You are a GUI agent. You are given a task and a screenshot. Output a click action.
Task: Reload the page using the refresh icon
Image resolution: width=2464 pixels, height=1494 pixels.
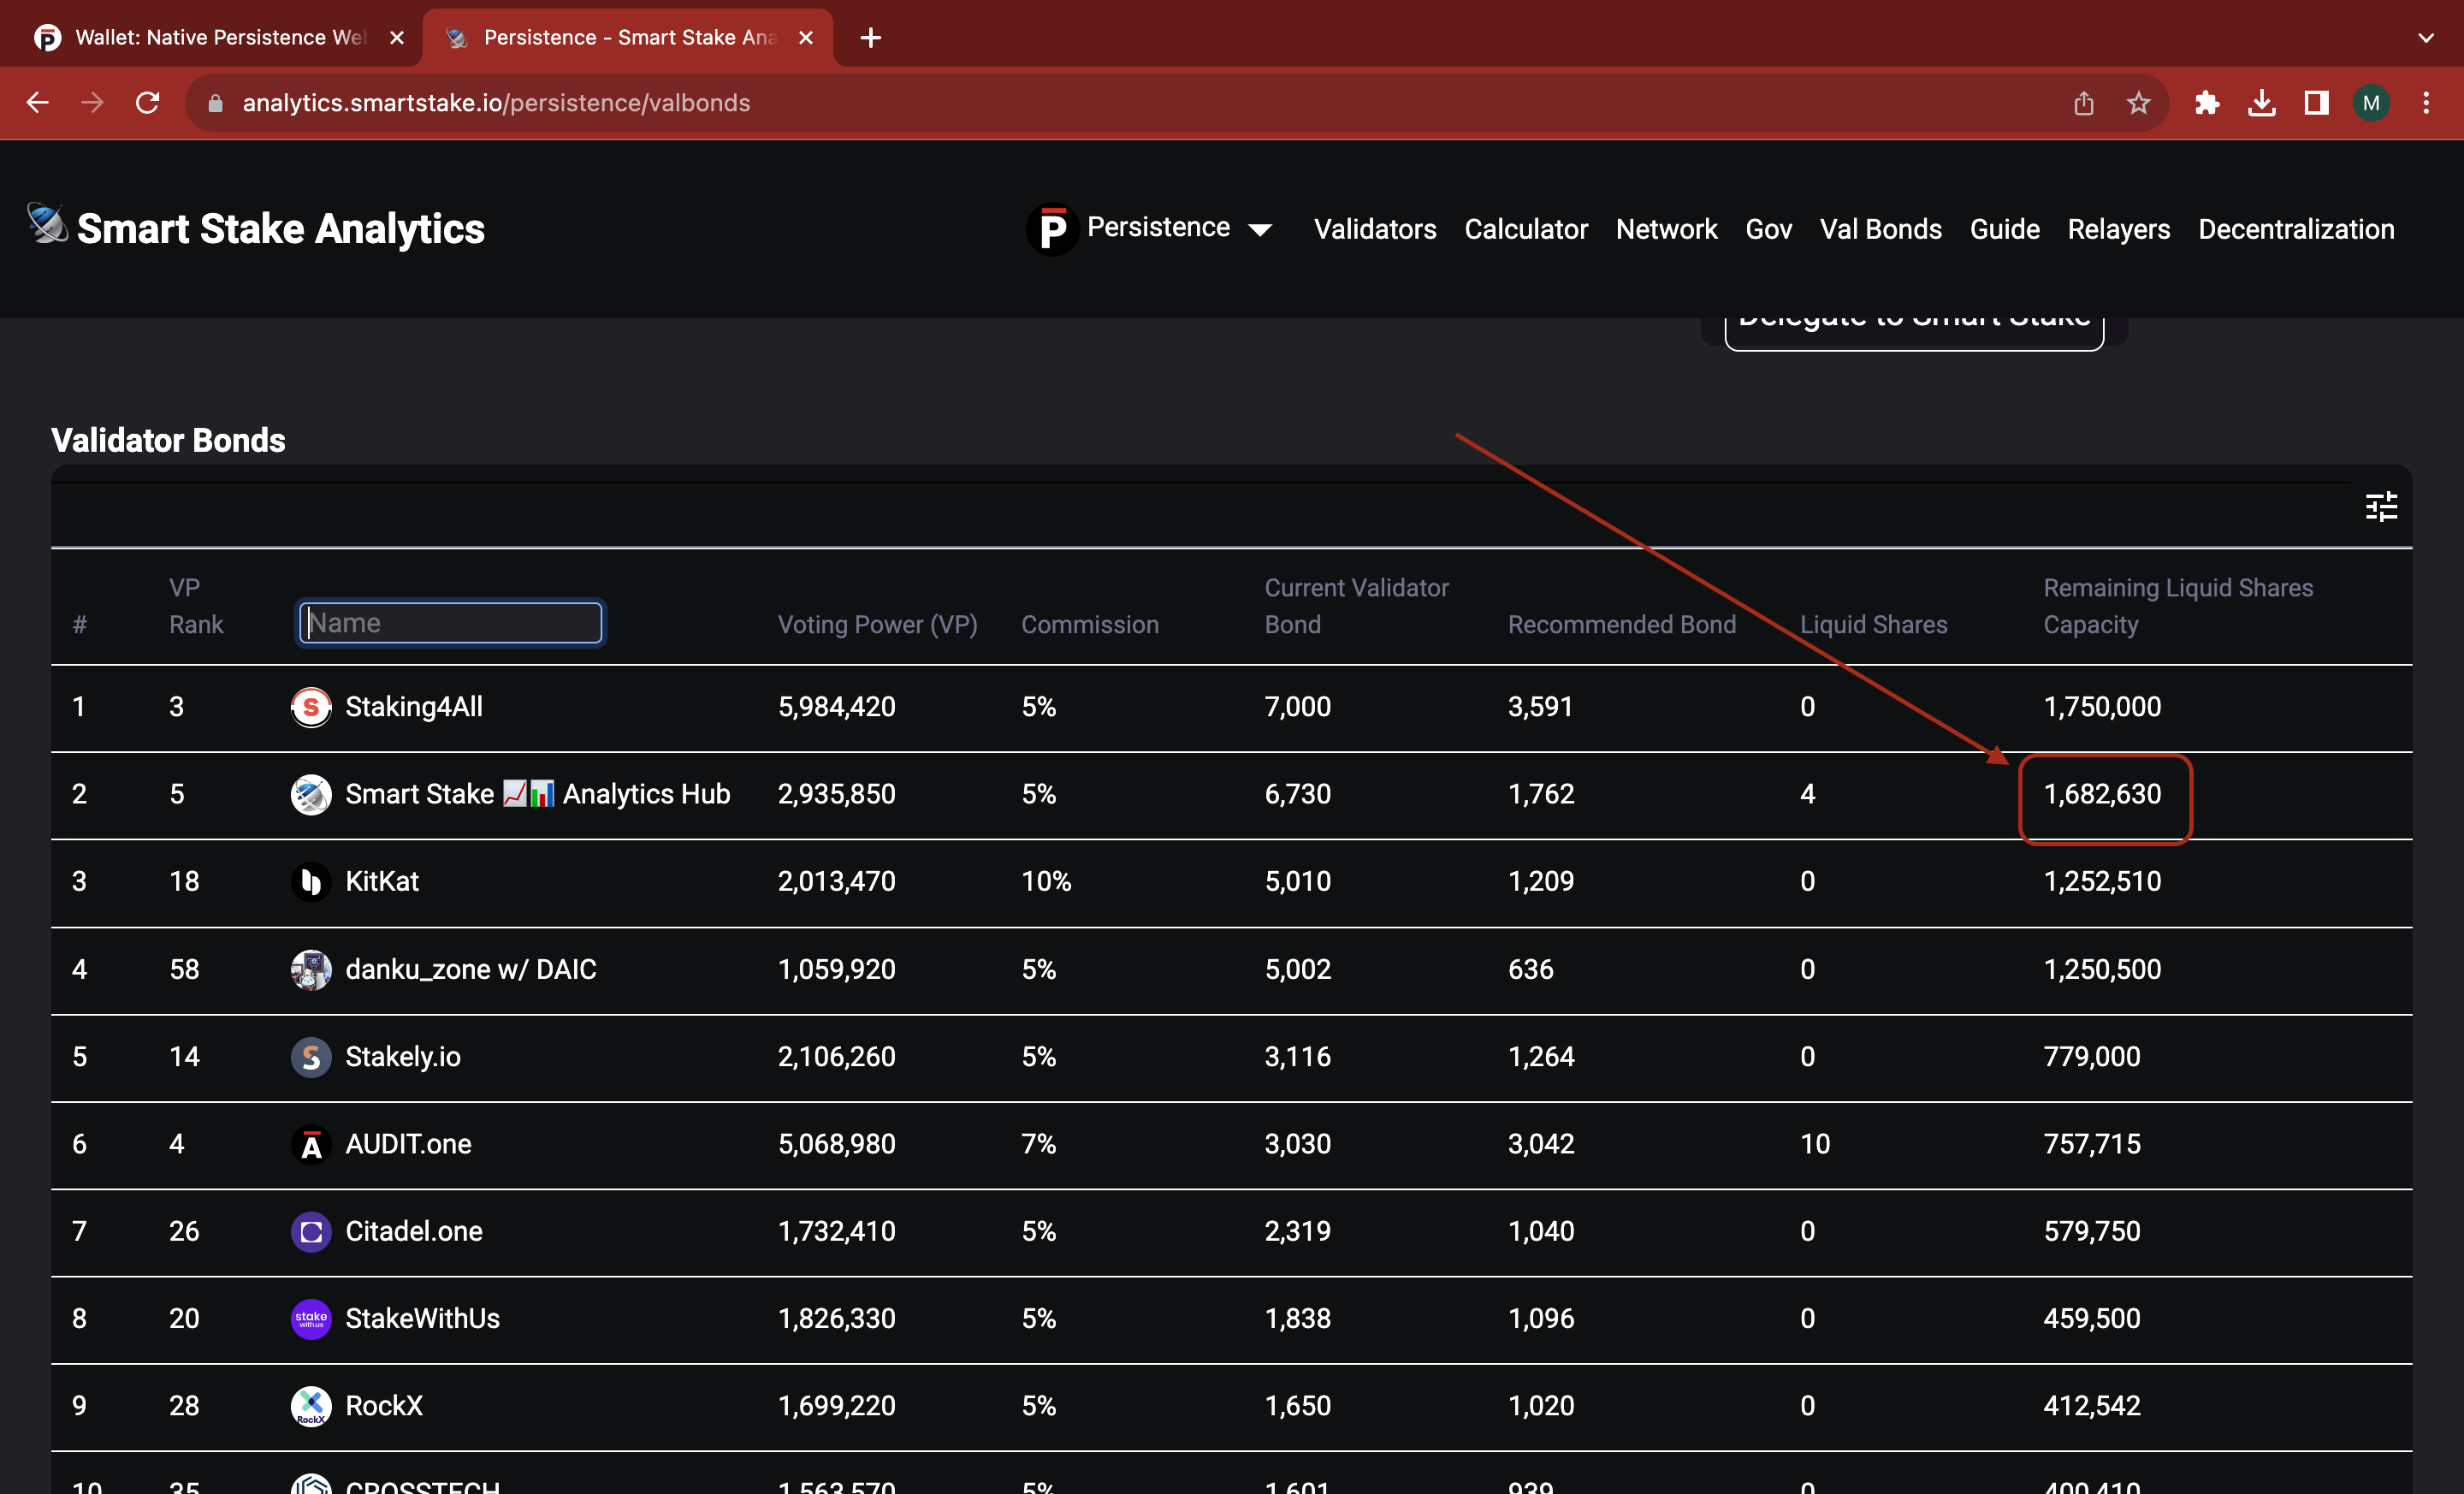pos(148,103)
